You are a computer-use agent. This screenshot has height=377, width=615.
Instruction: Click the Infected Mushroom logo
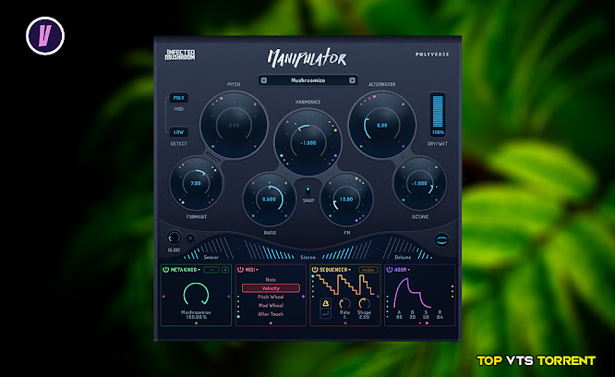[180, 55]
